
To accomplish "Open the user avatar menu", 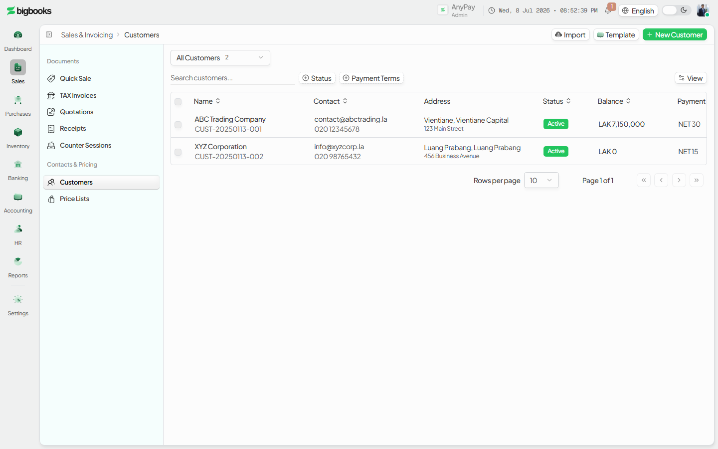I will coord(703,10).
